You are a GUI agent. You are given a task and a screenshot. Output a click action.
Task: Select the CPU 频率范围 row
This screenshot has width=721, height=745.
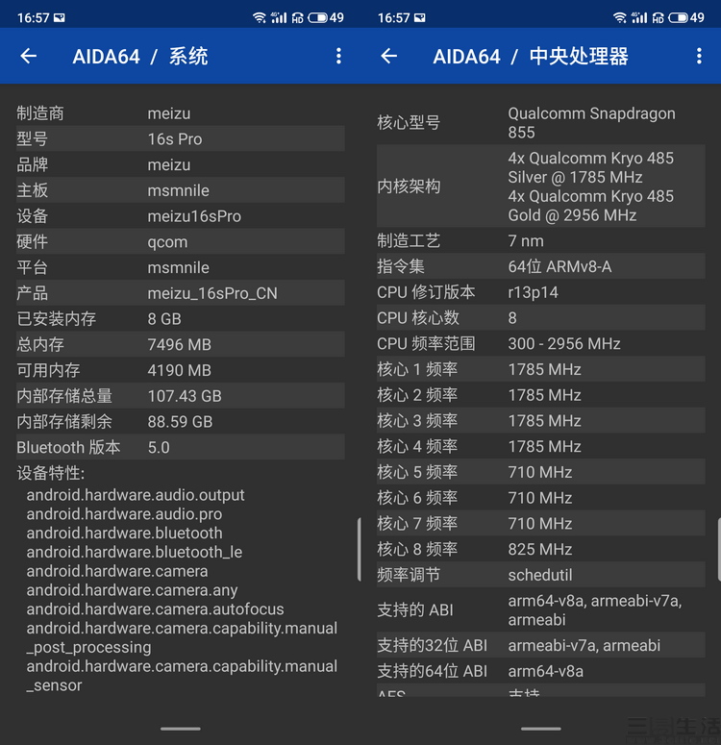pyautogui.click(x=541, y=343)
